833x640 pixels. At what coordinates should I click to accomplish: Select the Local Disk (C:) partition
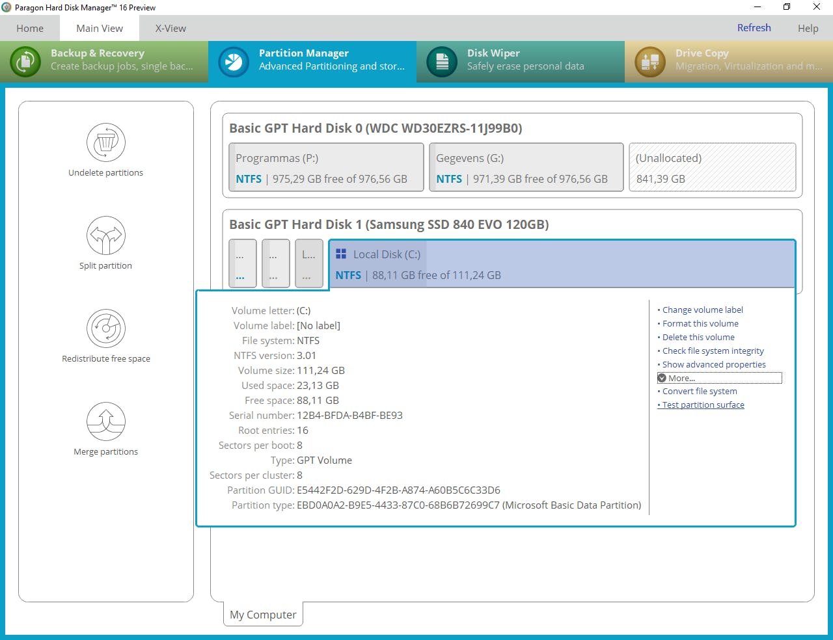tap(562, 263)
